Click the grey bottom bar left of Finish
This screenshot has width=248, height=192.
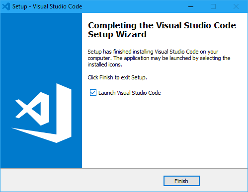82,181
